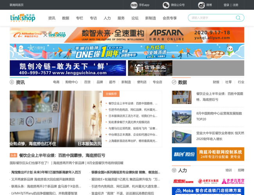Open headline 餐饮企业上半年业绩:百胜中国霸榜
This screenshot has width=254, height=195.
[x=62, y=155]
